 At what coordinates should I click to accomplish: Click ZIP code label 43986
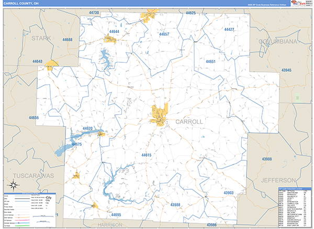(211, 225)
